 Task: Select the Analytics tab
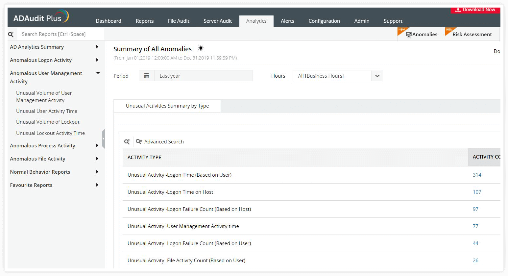point(256,21)
